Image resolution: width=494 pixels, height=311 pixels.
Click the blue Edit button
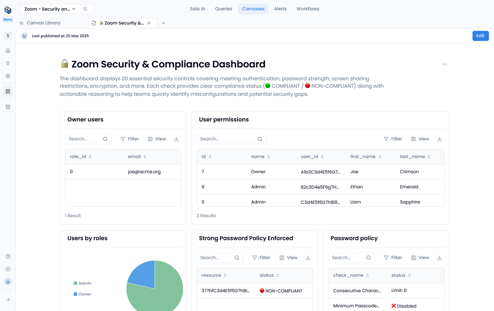click(480, 36)
